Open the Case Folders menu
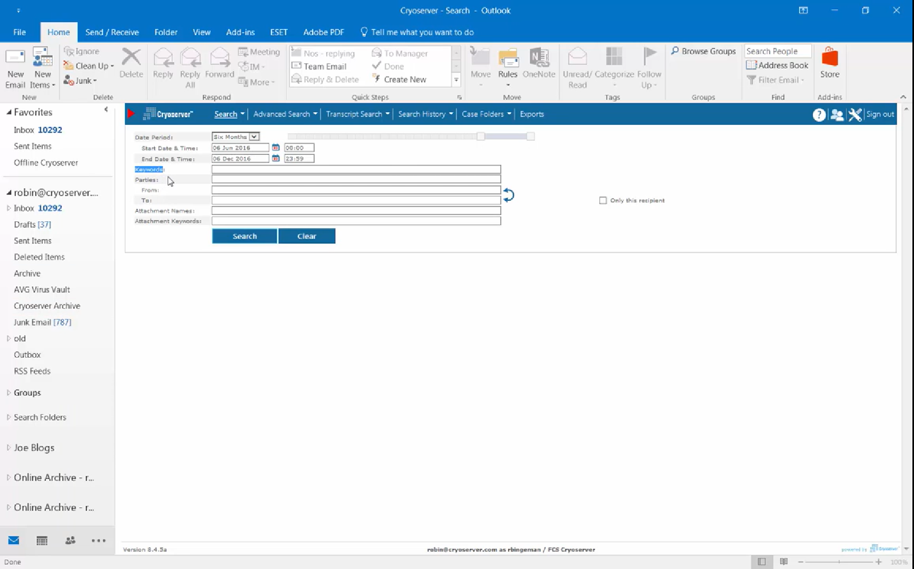914x569 pixels. 486,114
